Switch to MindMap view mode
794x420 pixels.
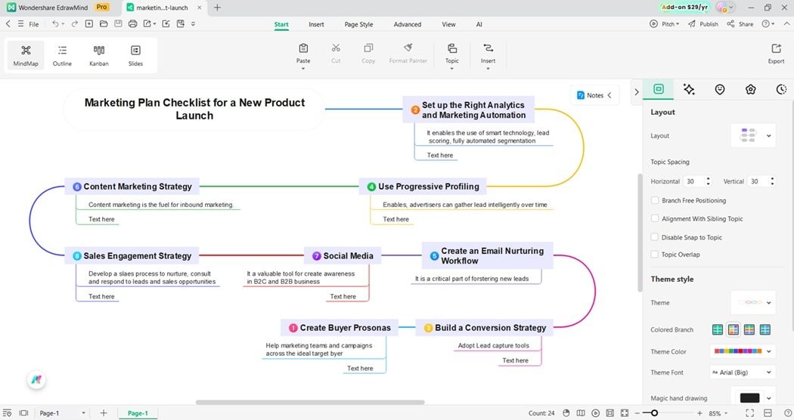tap(26, 55)
